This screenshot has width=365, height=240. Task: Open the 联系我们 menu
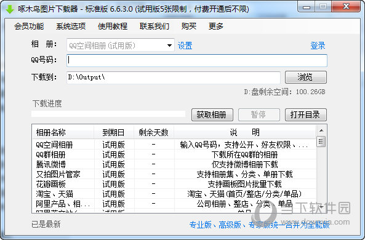pyautogui.click(x=154, y=26)
